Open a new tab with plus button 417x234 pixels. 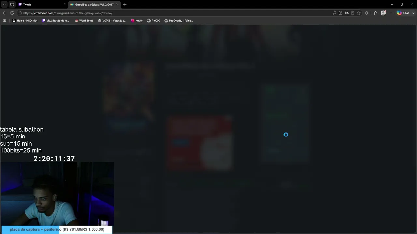pos(125,4)
